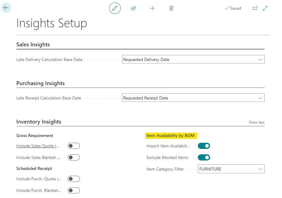Click the plus icon to create new
This screenshot has width=282, height=198.
click(152, 8)
